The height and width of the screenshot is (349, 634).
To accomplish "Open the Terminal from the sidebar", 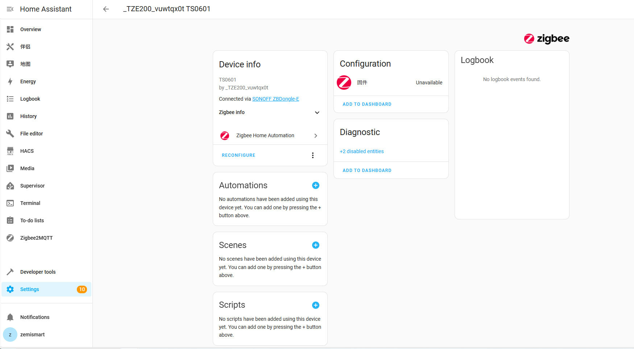I will (30, 203).
